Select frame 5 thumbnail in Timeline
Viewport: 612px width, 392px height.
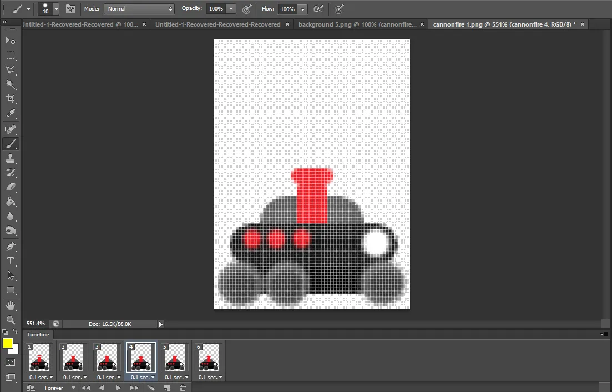175,357
